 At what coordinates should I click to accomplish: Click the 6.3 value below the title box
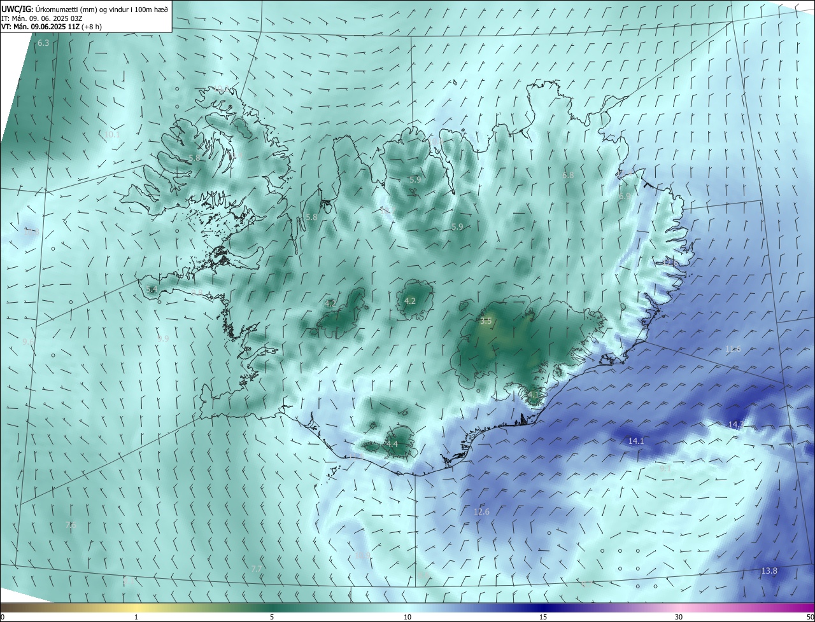coord(43,43)
